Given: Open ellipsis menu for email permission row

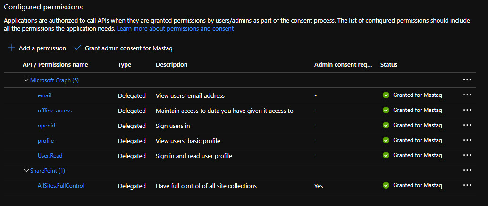Looking at the screenshot, I should coord(467,95).
